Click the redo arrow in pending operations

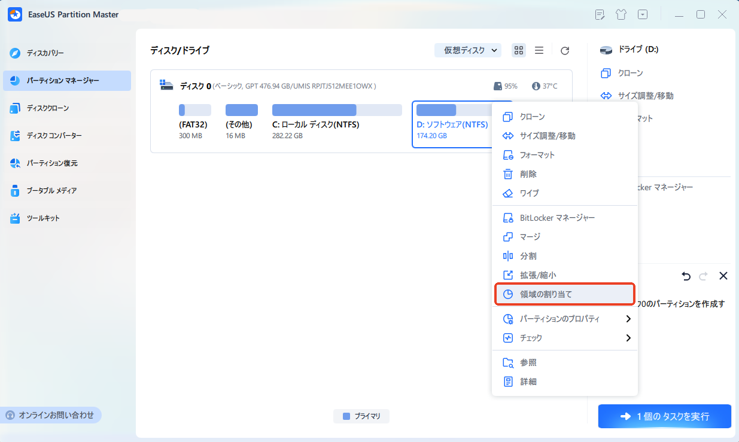click(703, 276)
